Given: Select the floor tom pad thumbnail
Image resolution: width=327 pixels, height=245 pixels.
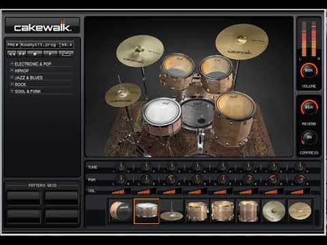Looking at the screenshot, I should click(x=248, y=211).
